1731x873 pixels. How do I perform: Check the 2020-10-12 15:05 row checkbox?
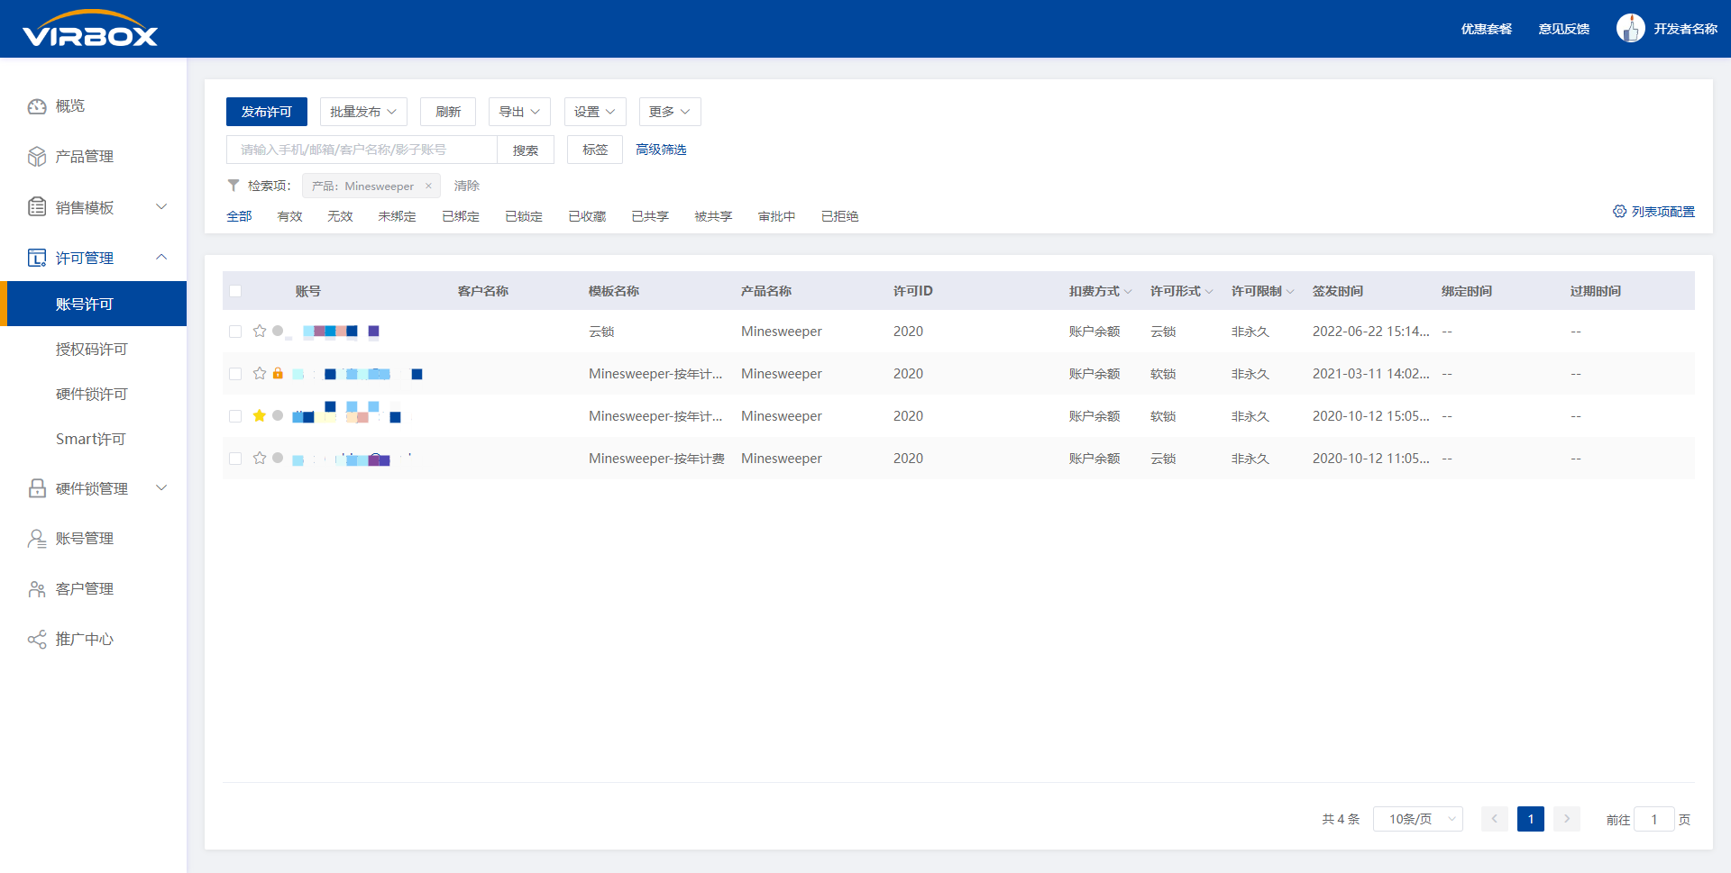point(235,416)
